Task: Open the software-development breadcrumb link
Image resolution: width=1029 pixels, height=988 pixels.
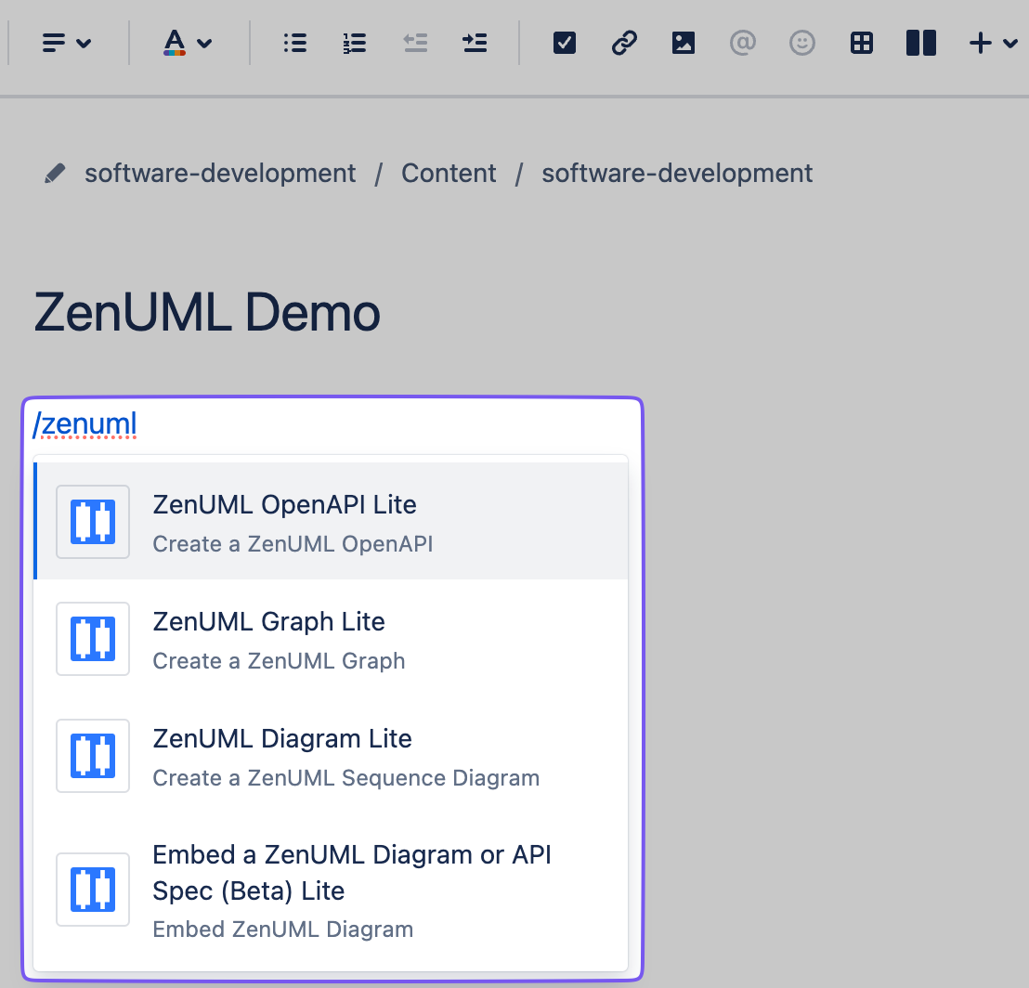Action: [x=219, y=173]
